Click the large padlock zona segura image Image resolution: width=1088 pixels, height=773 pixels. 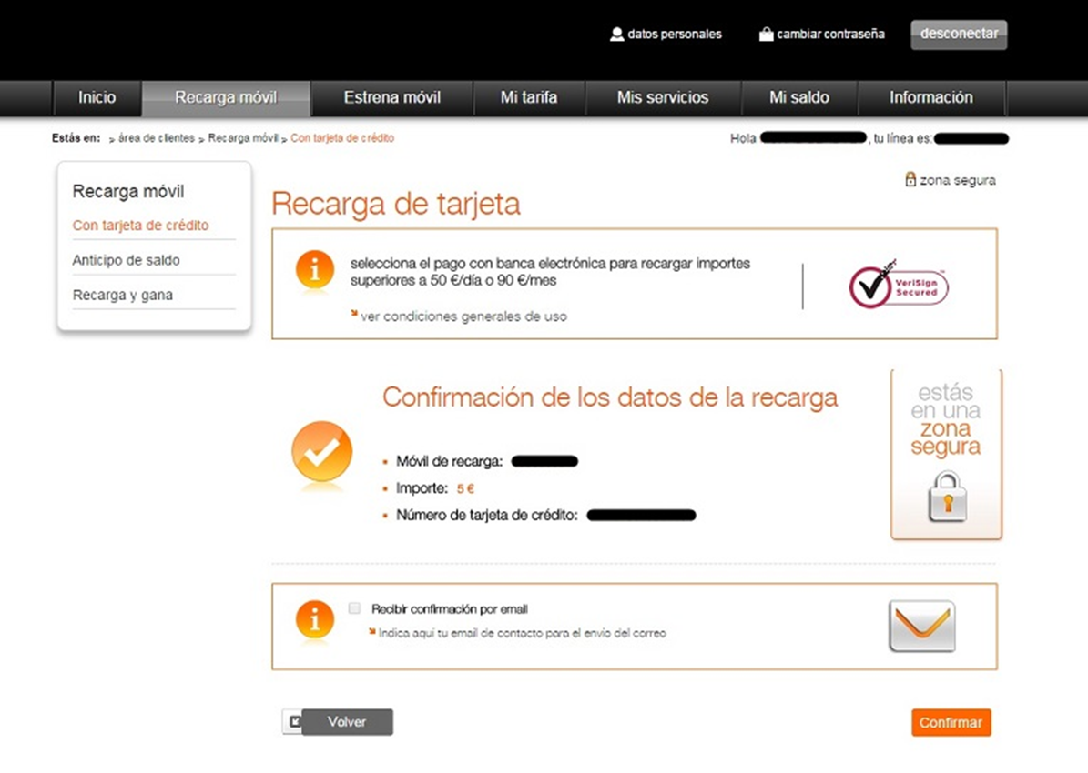click(x=946, y=496)
